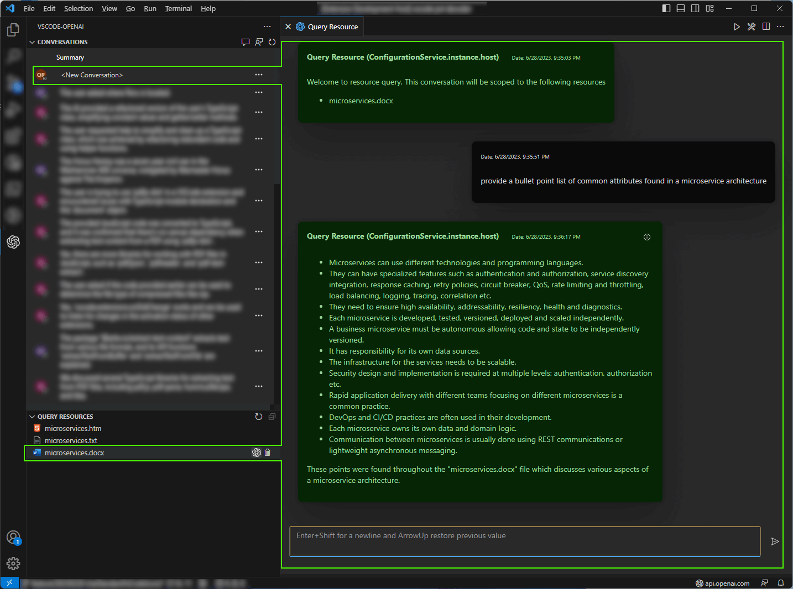Click microservices.docx bullet in welcome message

[361, 101]
